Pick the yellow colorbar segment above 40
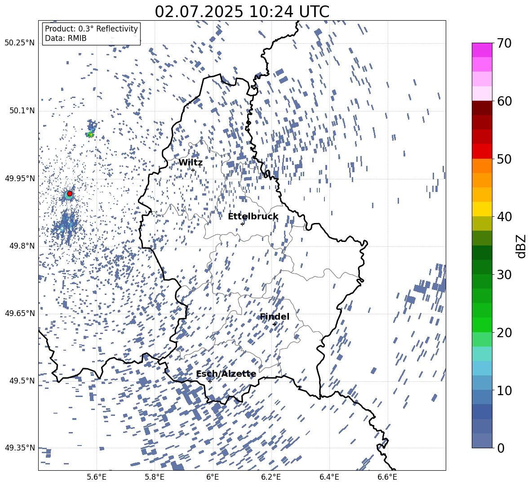This screenshot has height=486, width=532. [482, 209]
